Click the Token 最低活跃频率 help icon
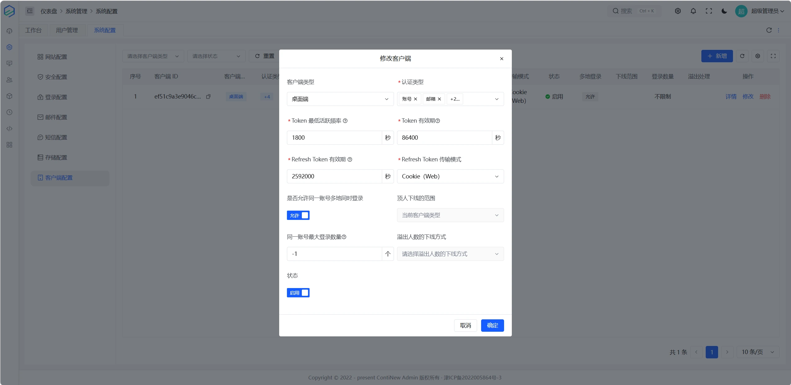This screenshot has width=791, height=385. point(345,121)
